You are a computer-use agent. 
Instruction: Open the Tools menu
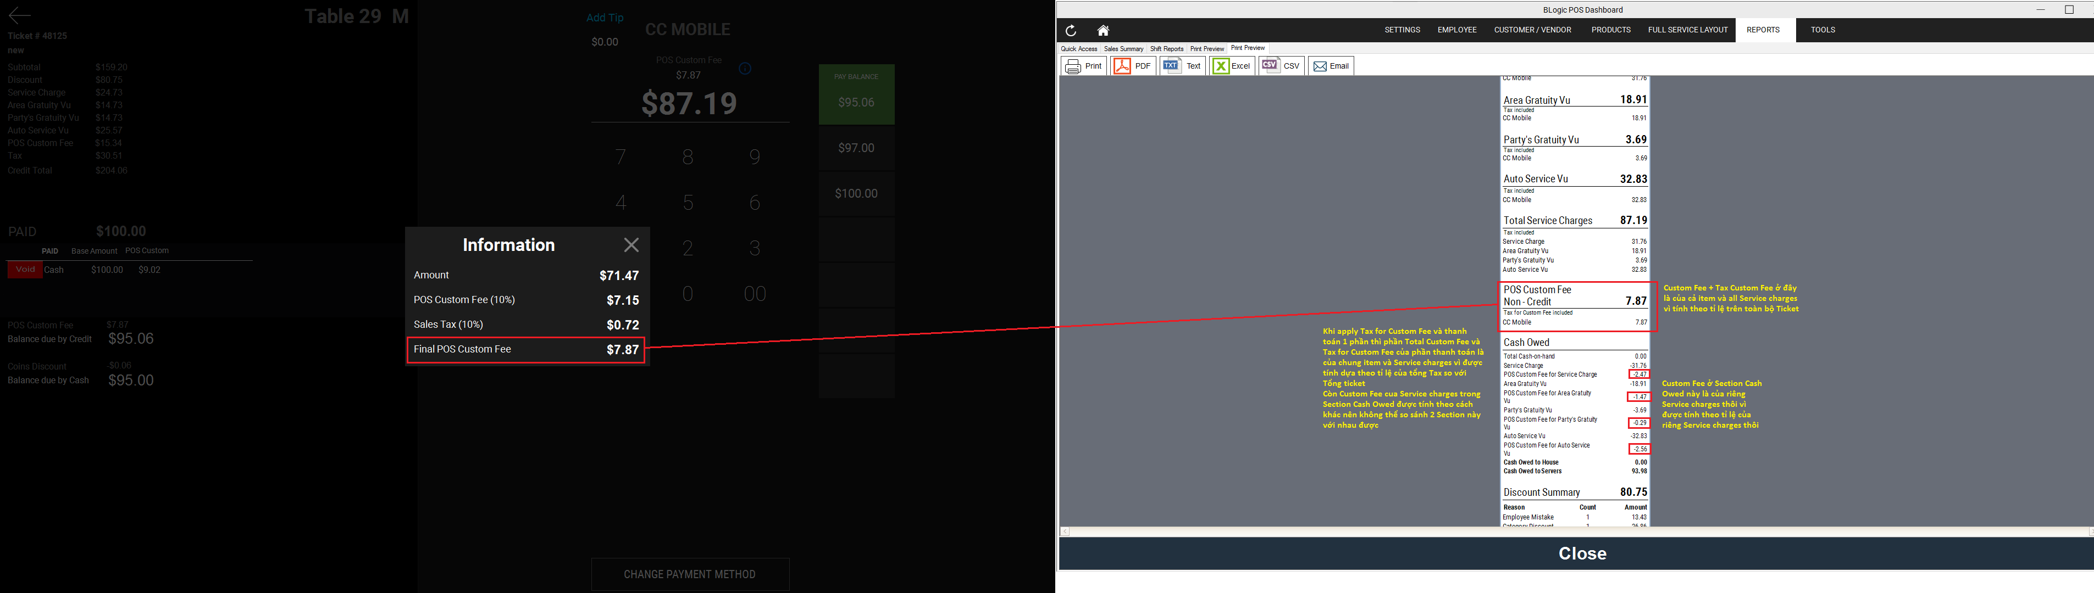pos(1822,30)
